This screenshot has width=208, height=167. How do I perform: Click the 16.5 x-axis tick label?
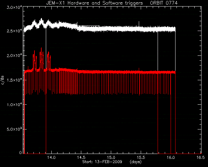[201, 158]
